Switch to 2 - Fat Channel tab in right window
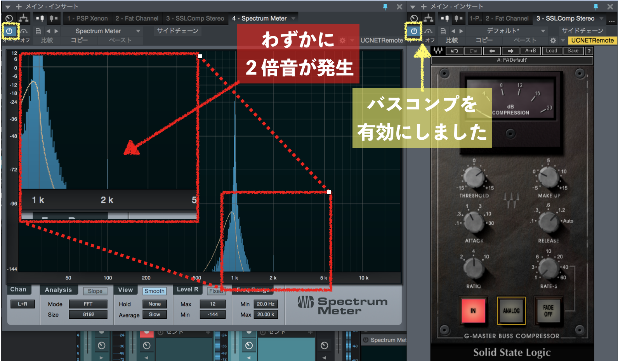618x361 pixels. (507, 18)
